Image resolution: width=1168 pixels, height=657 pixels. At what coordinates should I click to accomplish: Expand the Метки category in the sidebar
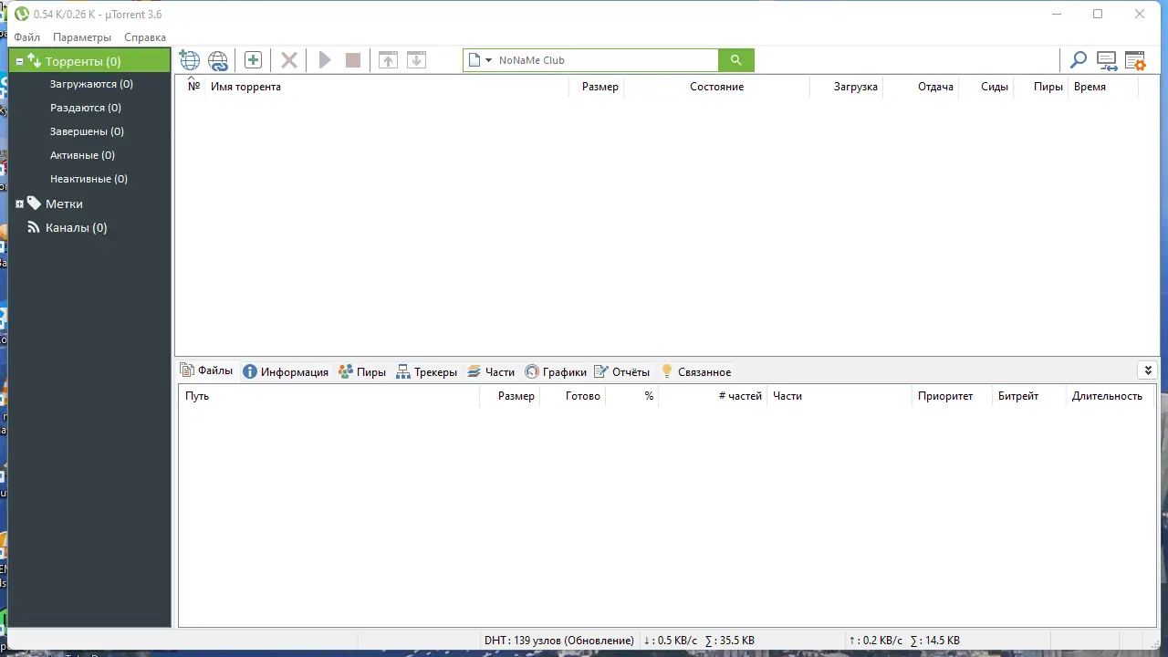(x=19, y=203)
